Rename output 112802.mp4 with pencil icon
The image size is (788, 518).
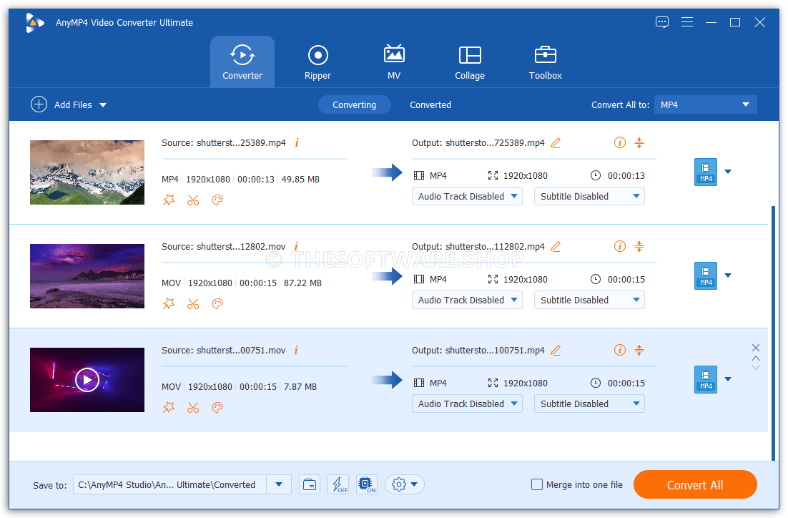tap(556, 246)
